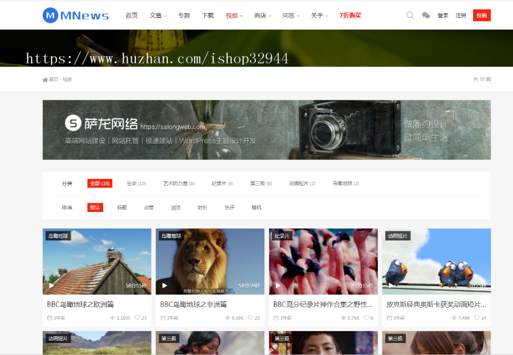Open the site search magnifier icon
The image size is (513, 355).
point(410,15)
